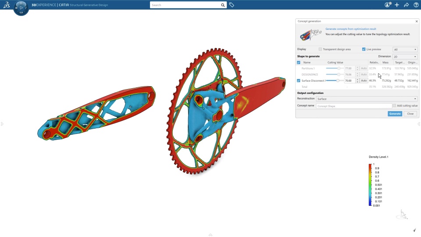Click the Mass column header
This screenshot has width=421, height=237.
385,62
